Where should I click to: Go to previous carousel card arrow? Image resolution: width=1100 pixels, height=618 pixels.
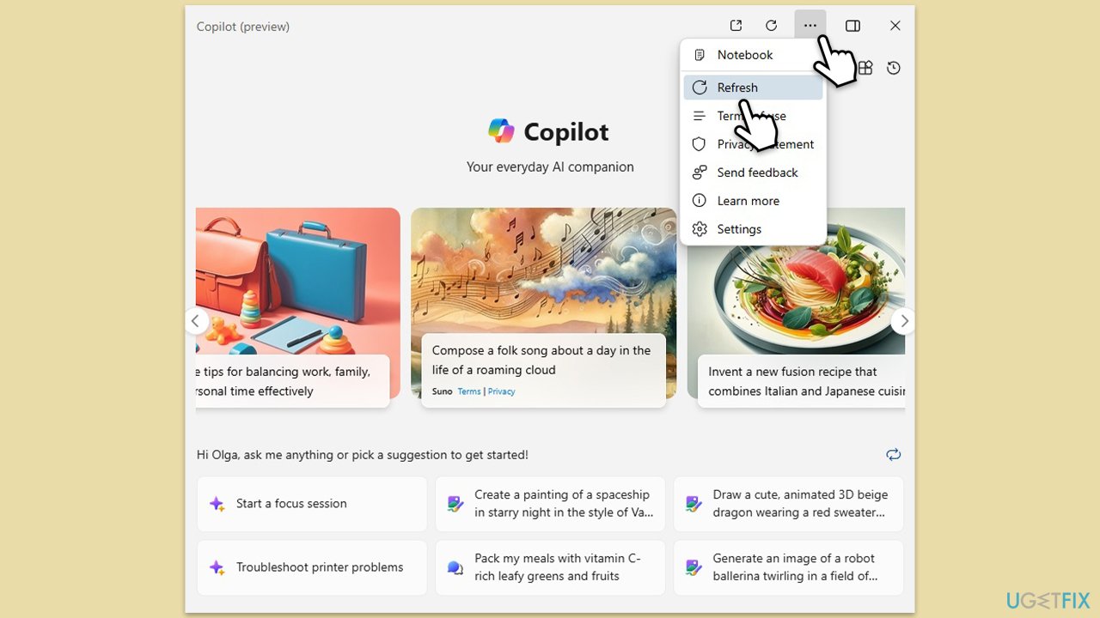pos(196,322)
